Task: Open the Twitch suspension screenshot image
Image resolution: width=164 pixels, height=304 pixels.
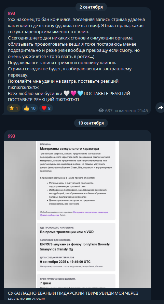Action: 78,214
